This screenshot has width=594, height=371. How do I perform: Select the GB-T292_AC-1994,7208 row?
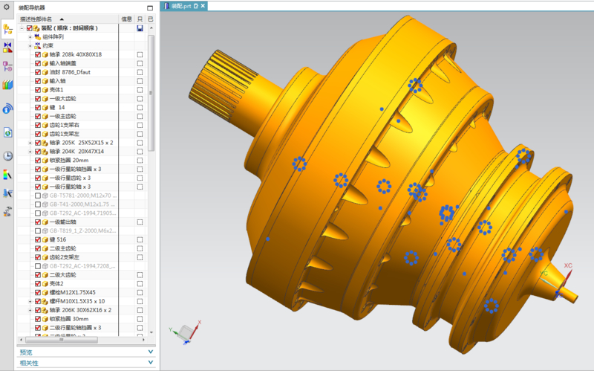click(x=82, y=266)
